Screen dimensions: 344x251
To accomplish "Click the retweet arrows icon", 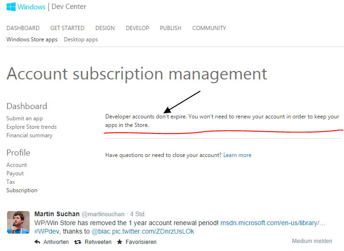I will [78, 242].
